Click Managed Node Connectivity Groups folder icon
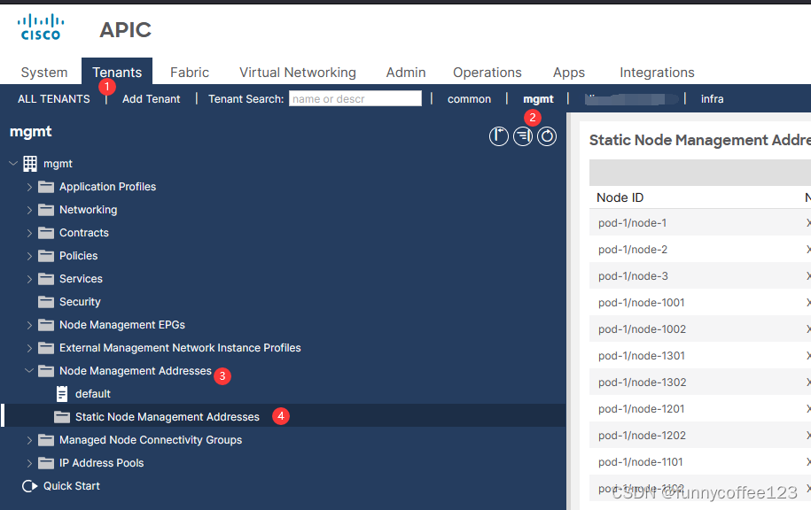This screenshot has width=811, height=510. point(46,440)
